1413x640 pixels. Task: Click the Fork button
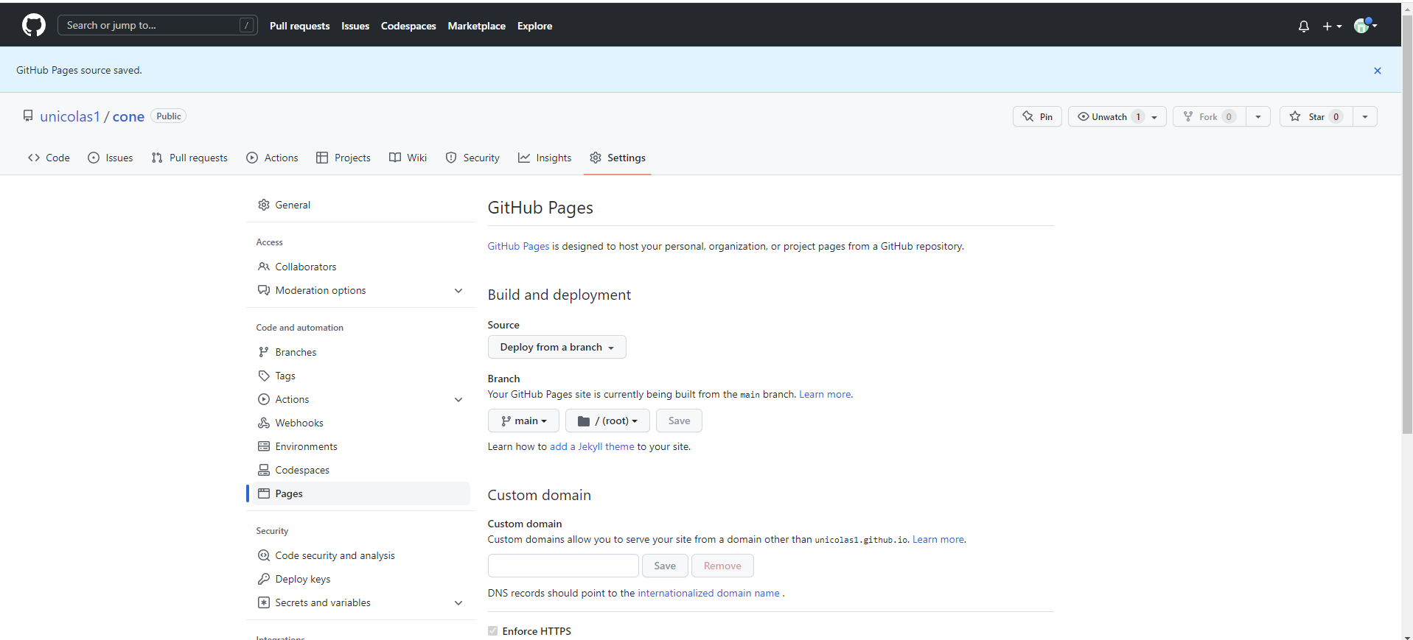1210,116
